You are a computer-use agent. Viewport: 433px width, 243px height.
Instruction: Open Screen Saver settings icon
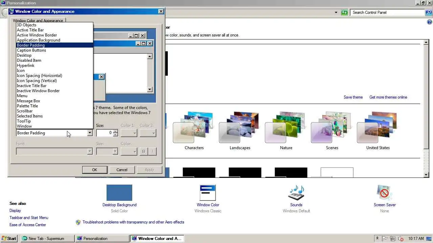[x=385, y=193]
